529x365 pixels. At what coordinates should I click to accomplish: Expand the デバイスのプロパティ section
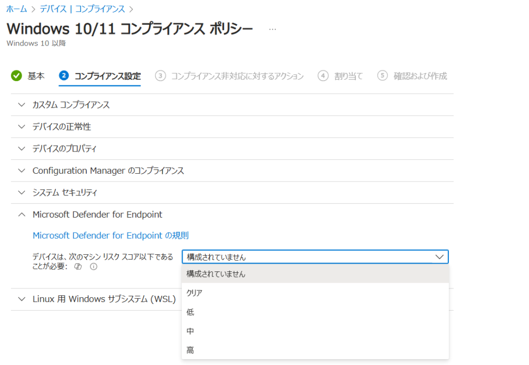pos(232,148)
